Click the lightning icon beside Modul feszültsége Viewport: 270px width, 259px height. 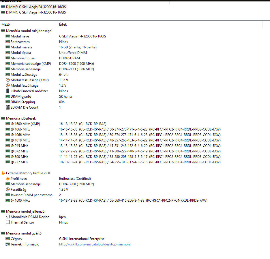(7, 86)
